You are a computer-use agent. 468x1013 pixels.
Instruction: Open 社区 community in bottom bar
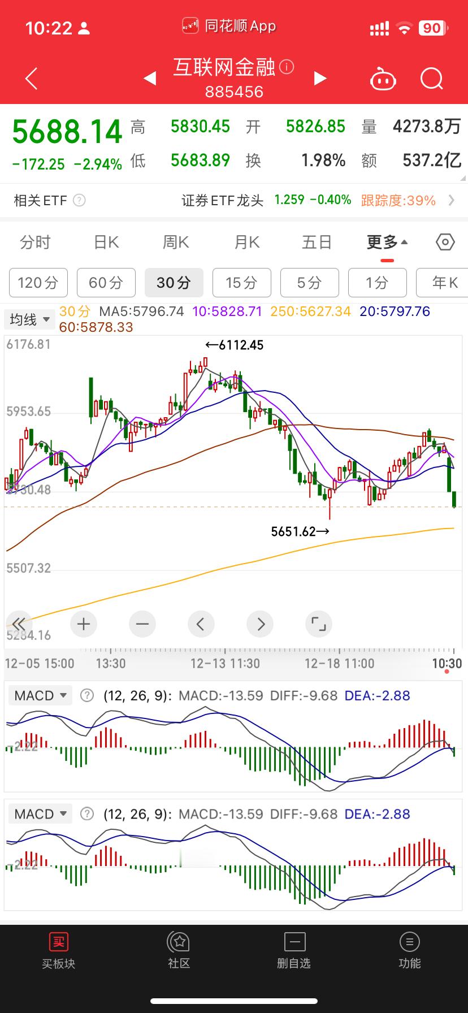click(x=179, y=951)
